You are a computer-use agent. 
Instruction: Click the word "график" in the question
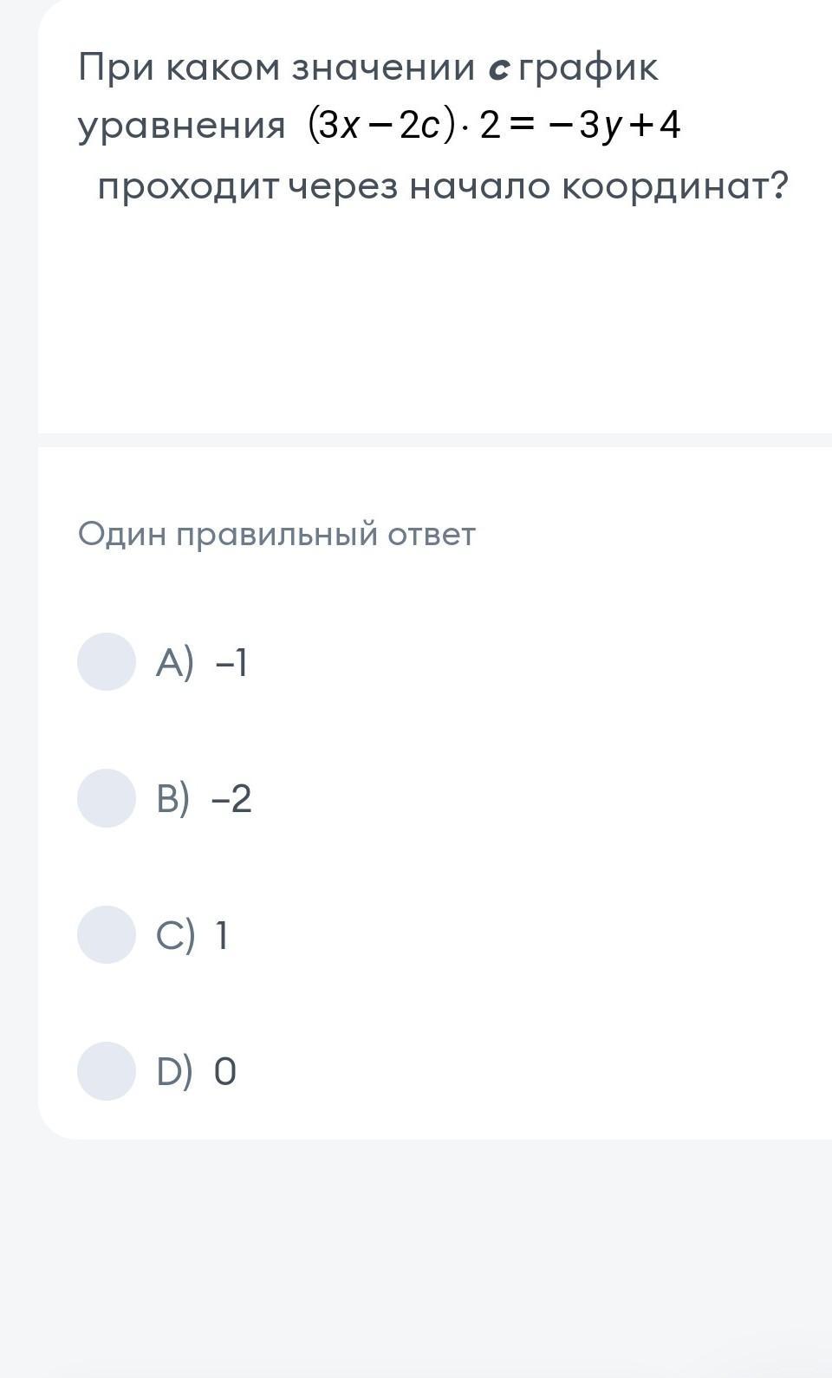point(589,68)
